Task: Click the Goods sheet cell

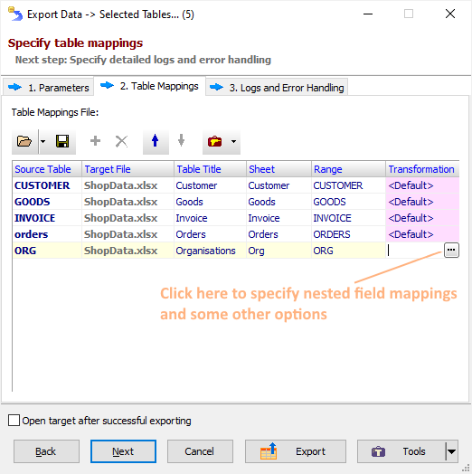Action: [x=278, y=202]
